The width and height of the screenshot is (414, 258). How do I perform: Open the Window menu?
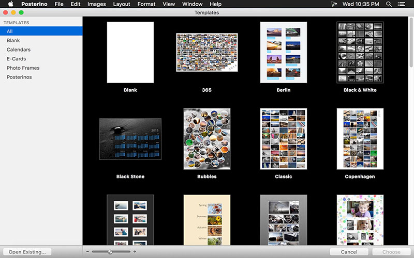pyautogui.click(x=192, y=4)
